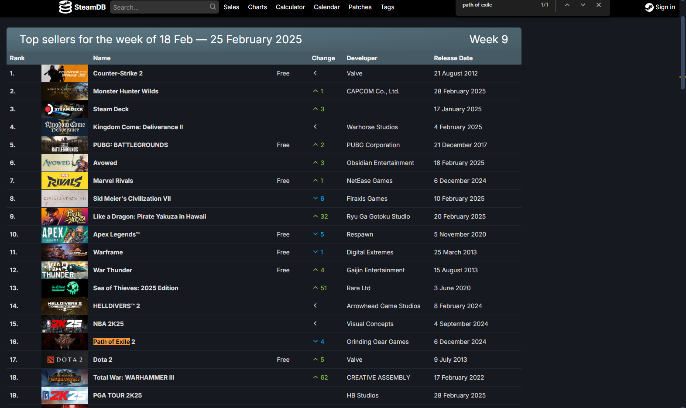Viewport: 686px width, 408px height.
Task: Click the Steam icon beside Sign in
Action: click(x=649, y=7)
